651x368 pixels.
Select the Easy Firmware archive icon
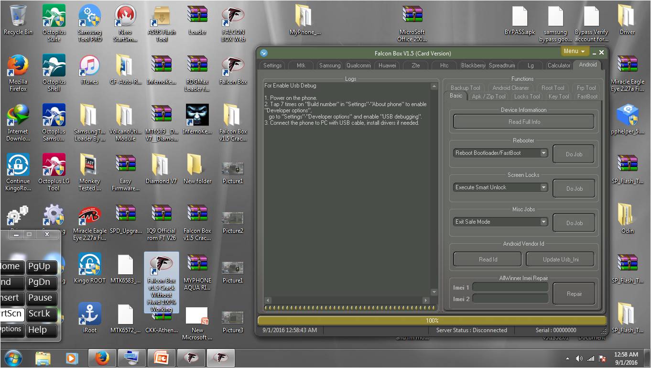(125, 172)
